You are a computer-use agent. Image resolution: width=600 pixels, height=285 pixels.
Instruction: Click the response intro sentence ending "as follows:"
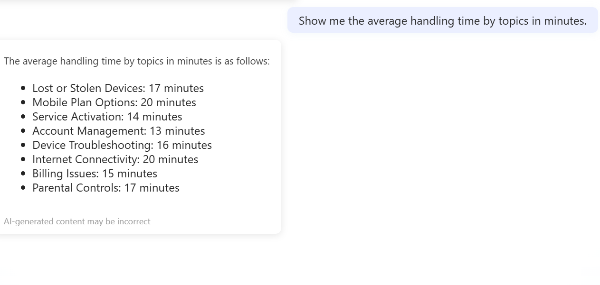coord(137,61)
